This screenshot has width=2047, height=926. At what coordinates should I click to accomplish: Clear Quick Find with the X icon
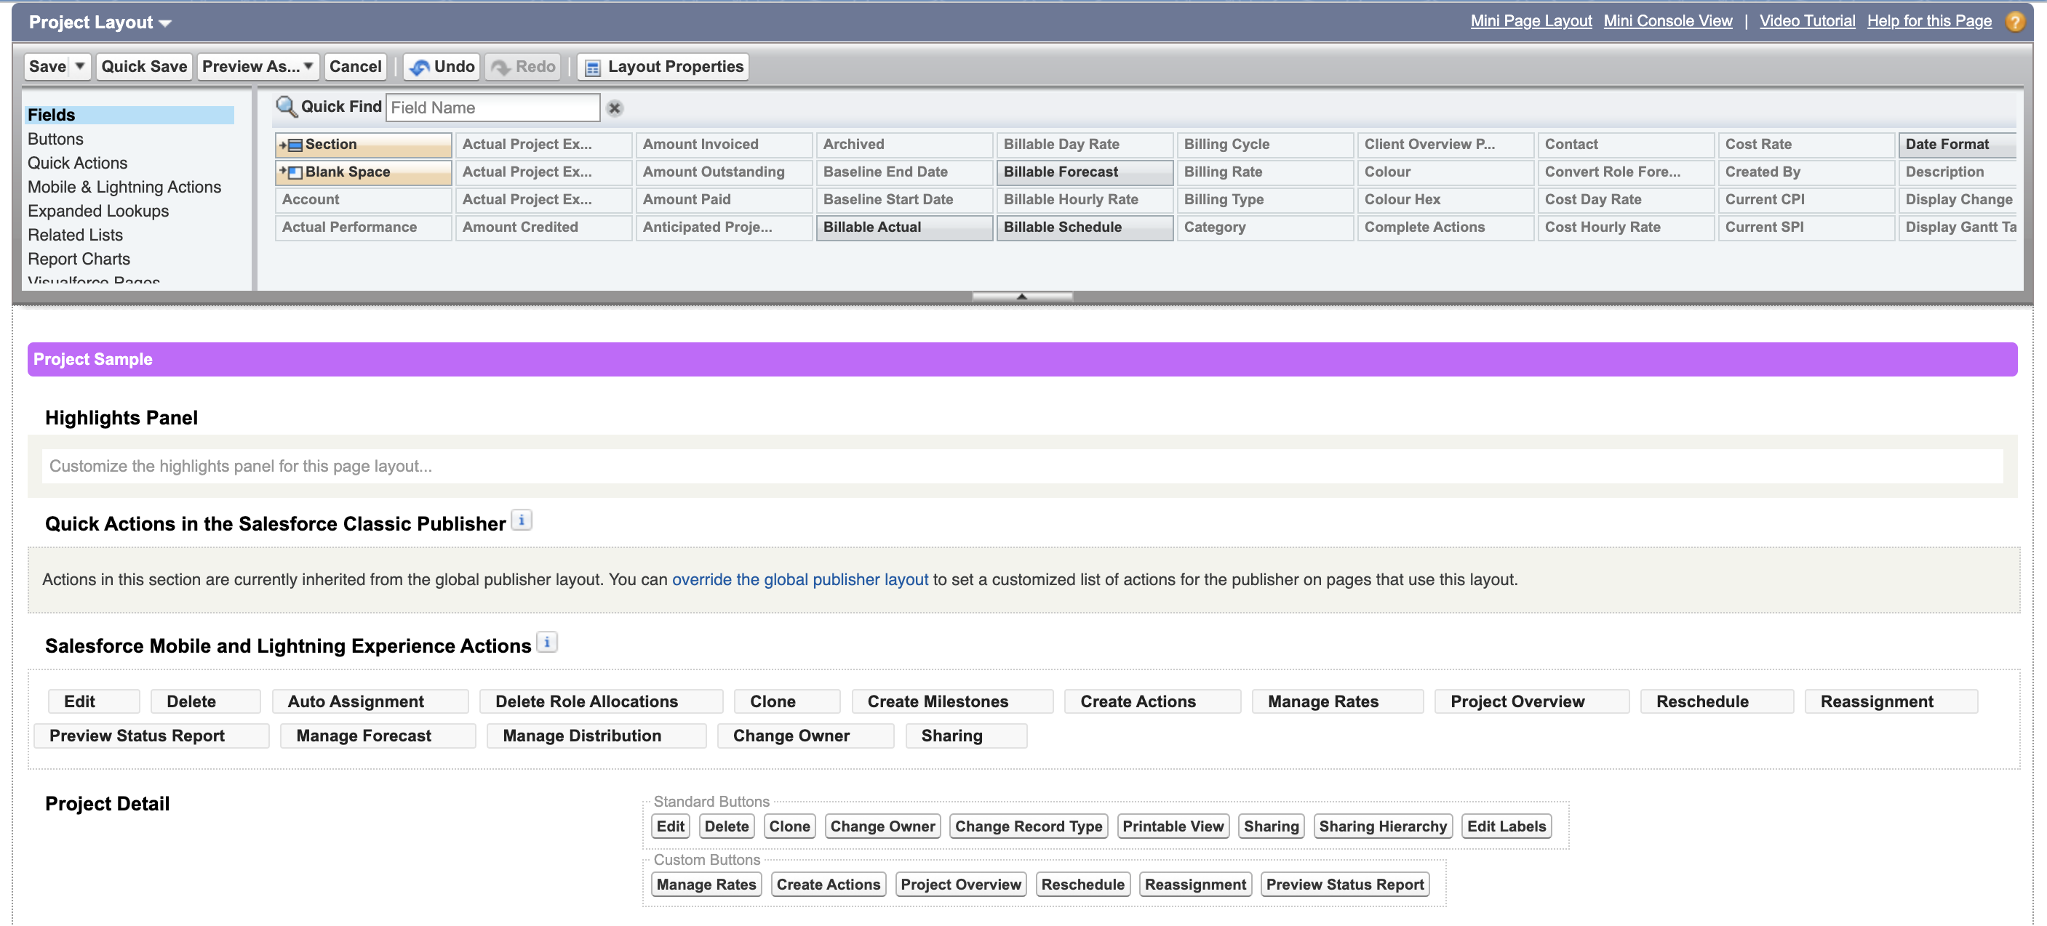coord(614,108)
